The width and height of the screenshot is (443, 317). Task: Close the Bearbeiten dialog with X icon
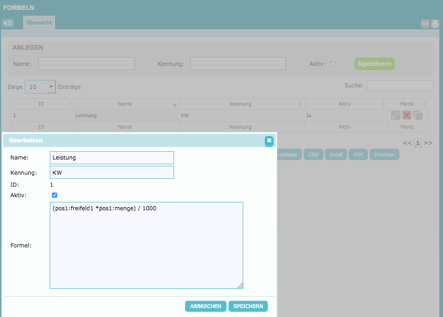[x=269, y=140]
